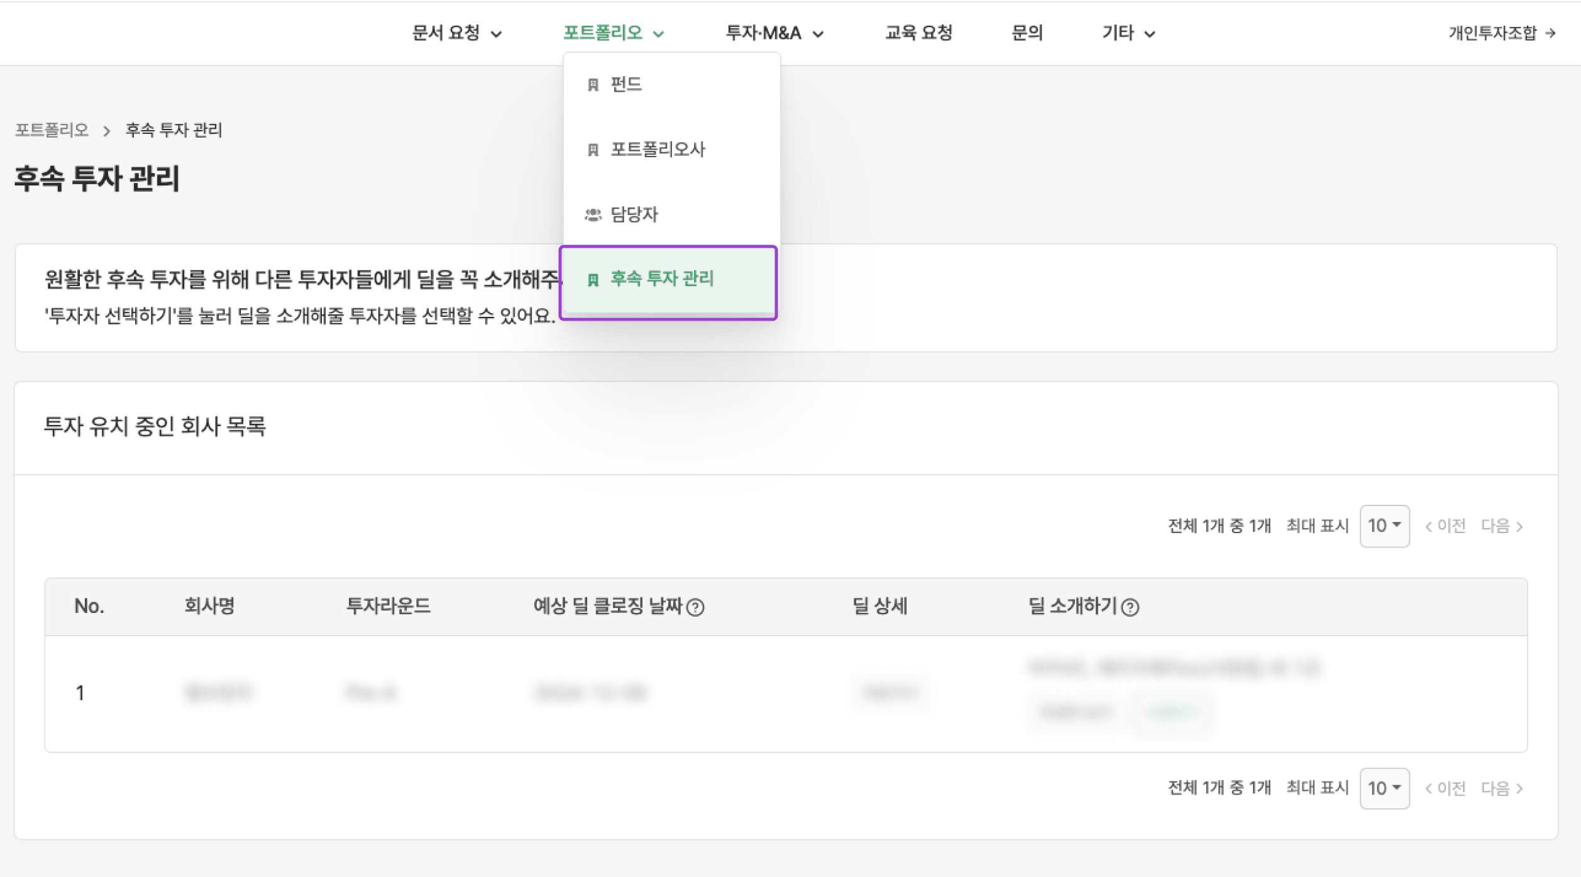Screen dimensions: 1581x877
Task: Click the 포트폴리오사 menu item icon
Action: (592, 150)
